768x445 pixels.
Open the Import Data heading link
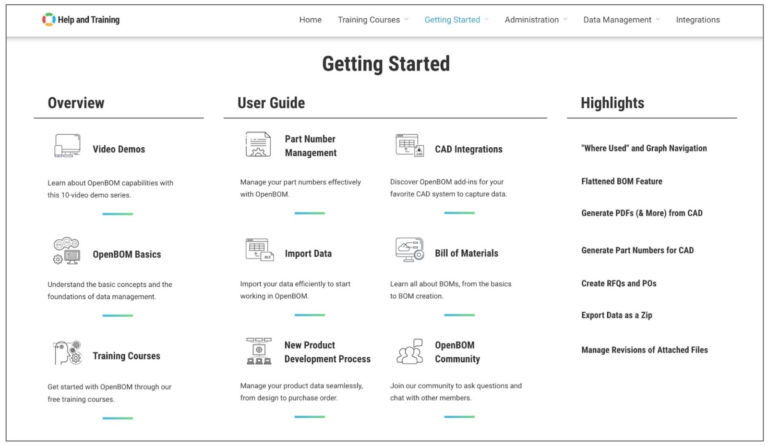point(308,254)
